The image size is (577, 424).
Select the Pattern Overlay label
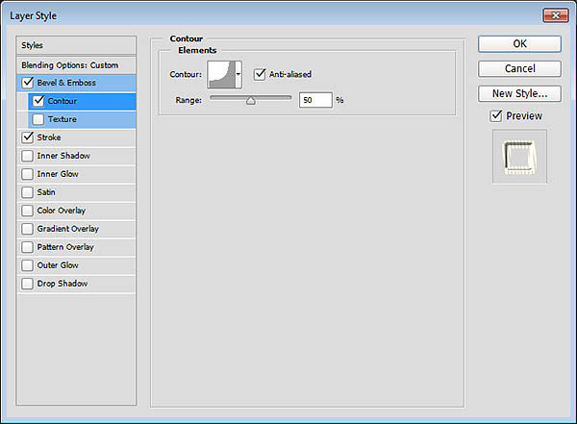[65, 247]
